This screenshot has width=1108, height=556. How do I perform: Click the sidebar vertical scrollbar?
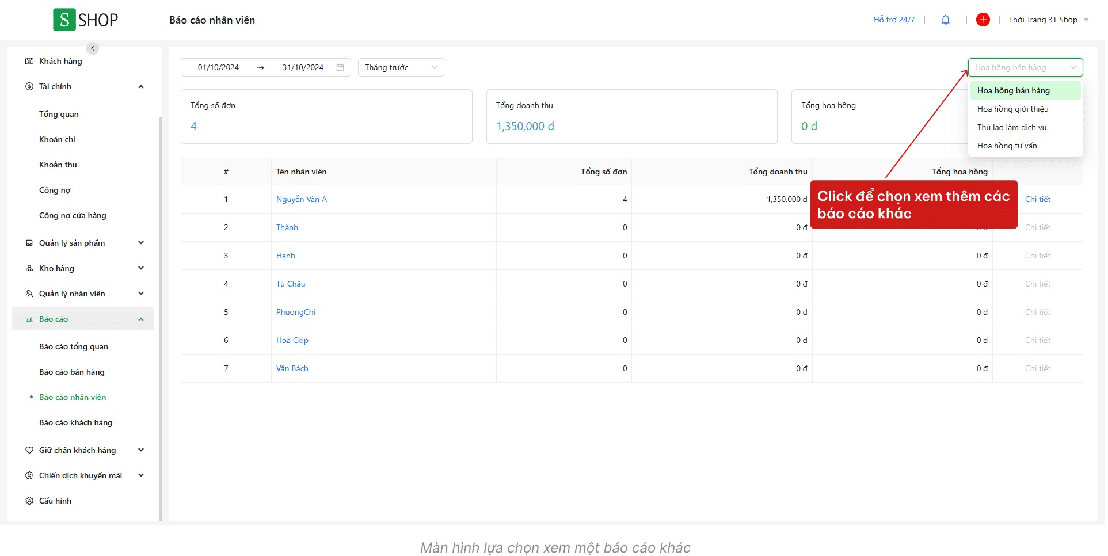click(x=161, y=319)
